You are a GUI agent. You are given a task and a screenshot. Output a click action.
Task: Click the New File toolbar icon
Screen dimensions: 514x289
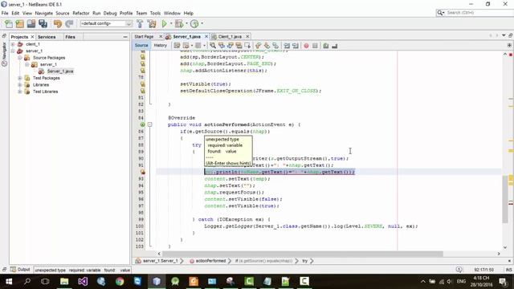point(8,23)
